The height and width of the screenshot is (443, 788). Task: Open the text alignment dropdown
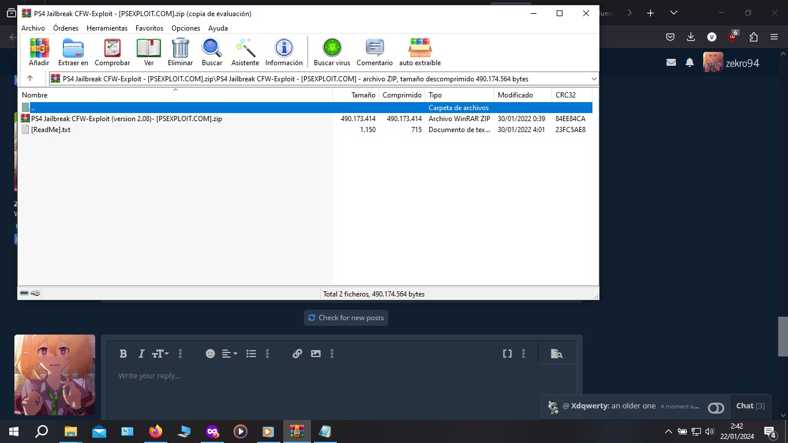coord(230,354)
